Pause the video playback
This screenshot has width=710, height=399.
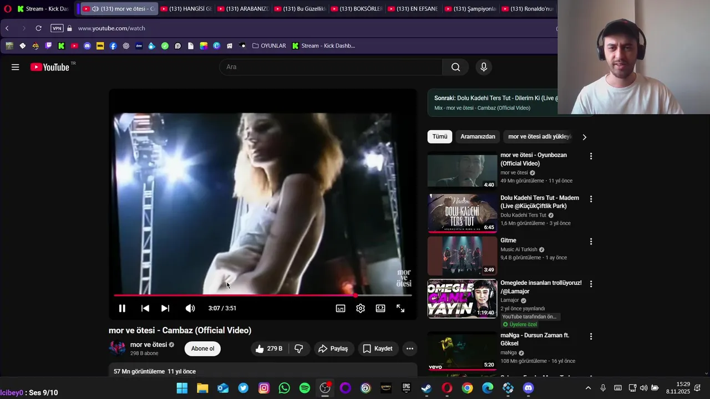[122, 309]
